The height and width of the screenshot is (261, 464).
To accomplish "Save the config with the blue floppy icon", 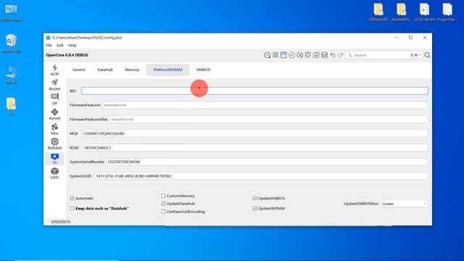I will [x=283, y=55].
